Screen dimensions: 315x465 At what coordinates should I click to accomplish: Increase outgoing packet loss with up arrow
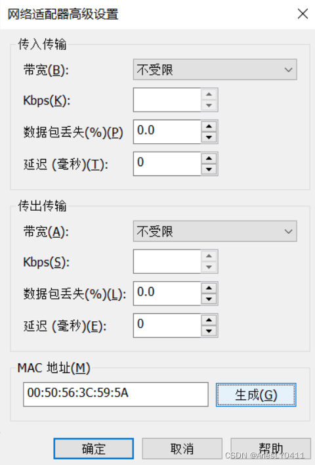209,288
